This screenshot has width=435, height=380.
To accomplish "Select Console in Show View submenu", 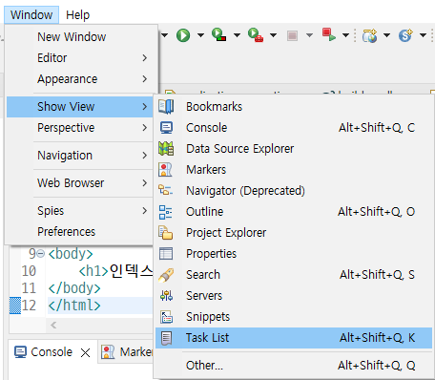I will pos(294,128).
